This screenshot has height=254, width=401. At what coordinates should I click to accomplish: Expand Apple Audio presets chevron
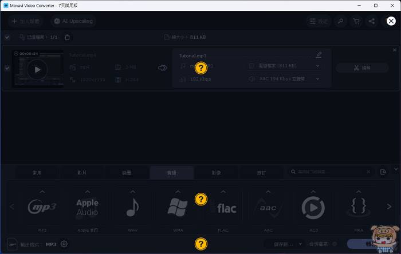(x=88, y=192)
